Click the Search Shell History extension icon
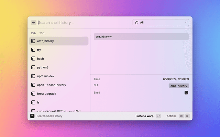The width and height of the screenshot is (220, 137). 32,116
